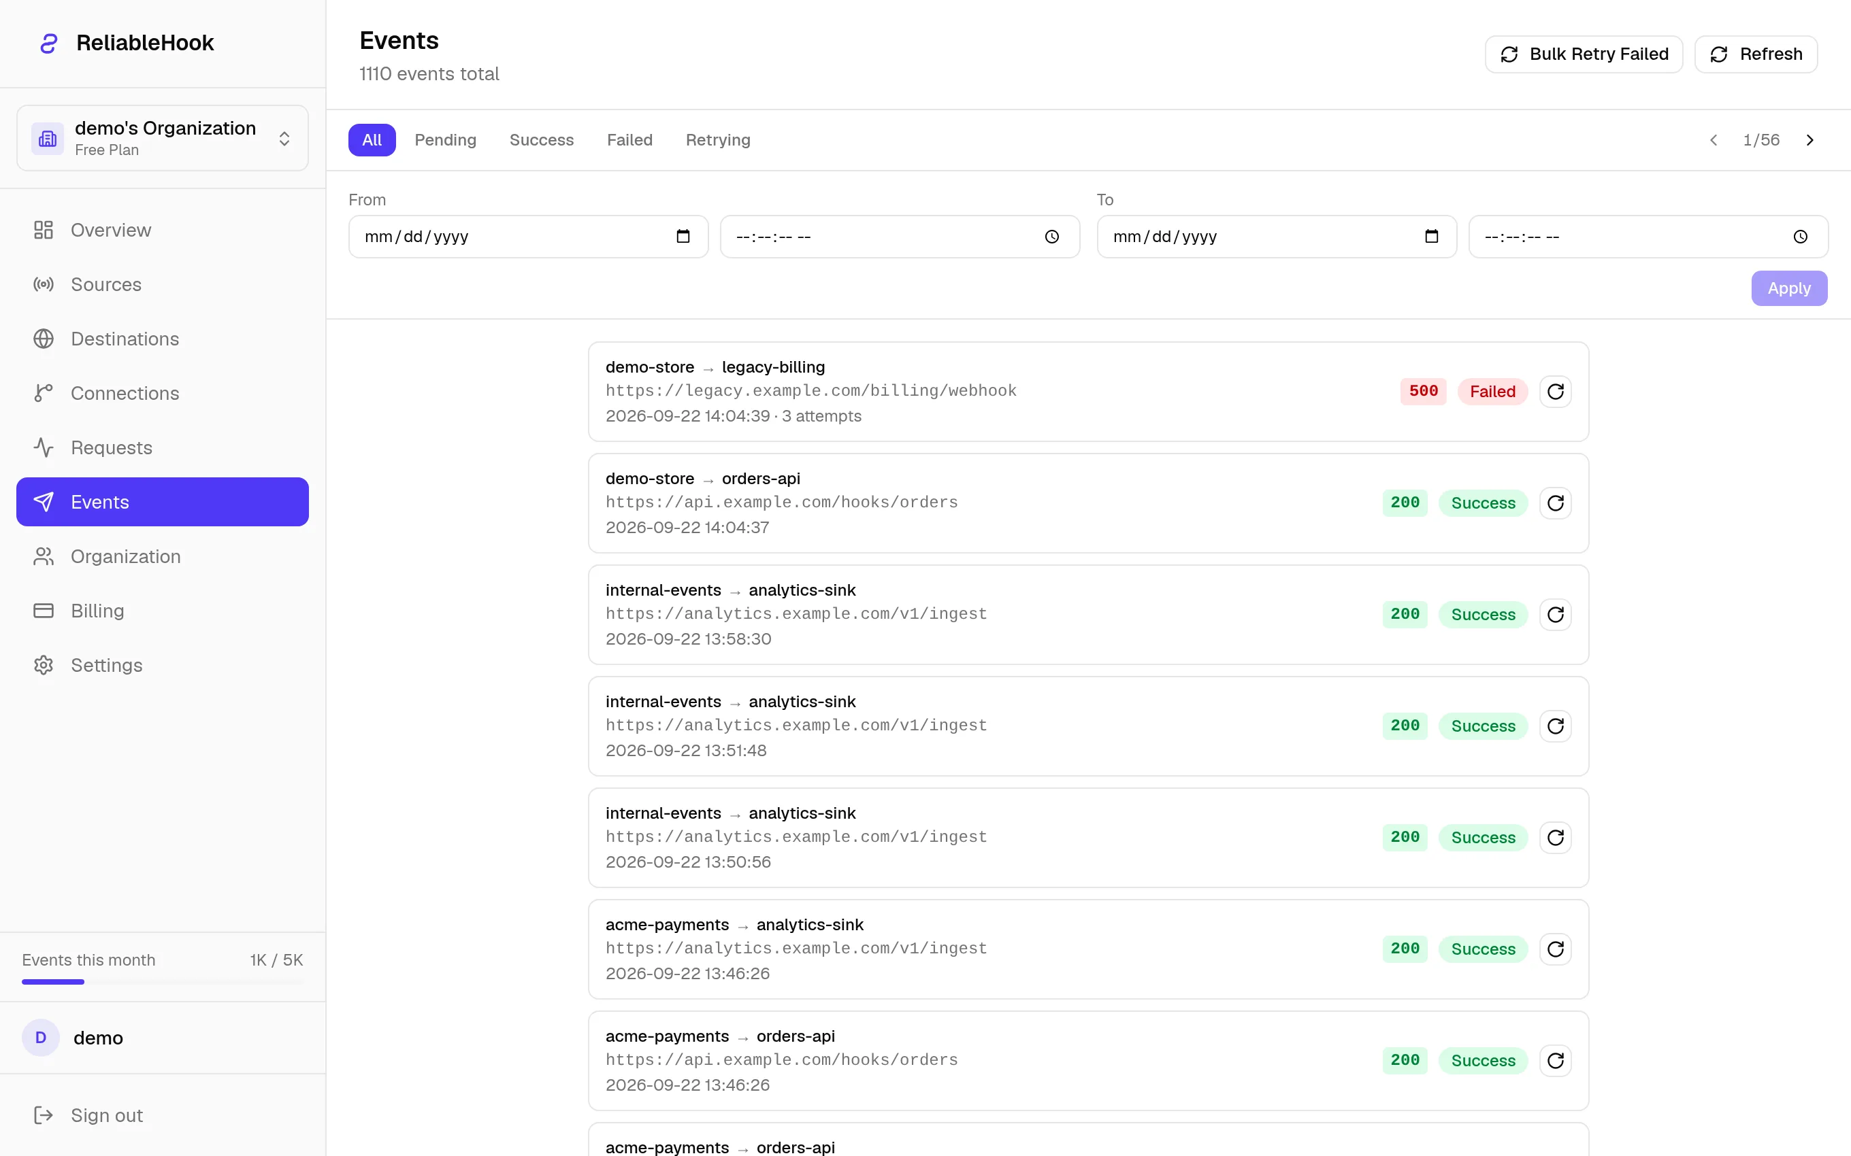
Task: Show the Retrying tab
Action: click(x=717, y=140)
